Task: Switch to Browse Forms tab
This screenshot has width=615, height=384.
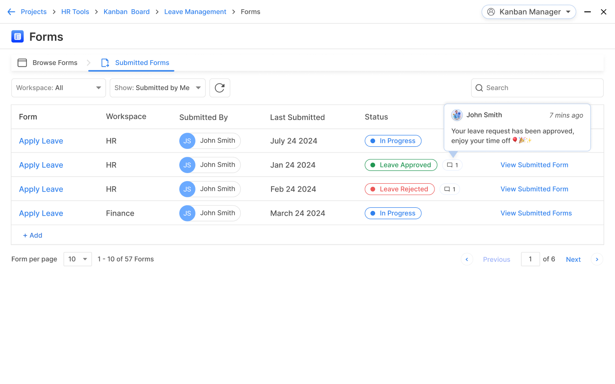Action: tap(47, 63)
